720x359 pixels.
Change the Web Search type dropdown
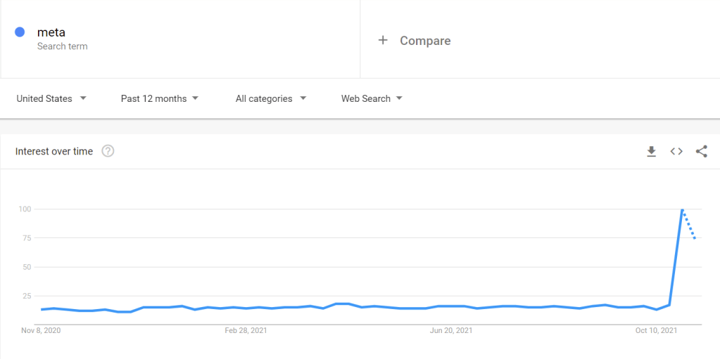click(x=372, y=98)
